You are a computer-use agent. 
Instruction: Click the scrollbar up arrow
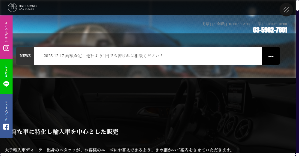pos(297,2)
